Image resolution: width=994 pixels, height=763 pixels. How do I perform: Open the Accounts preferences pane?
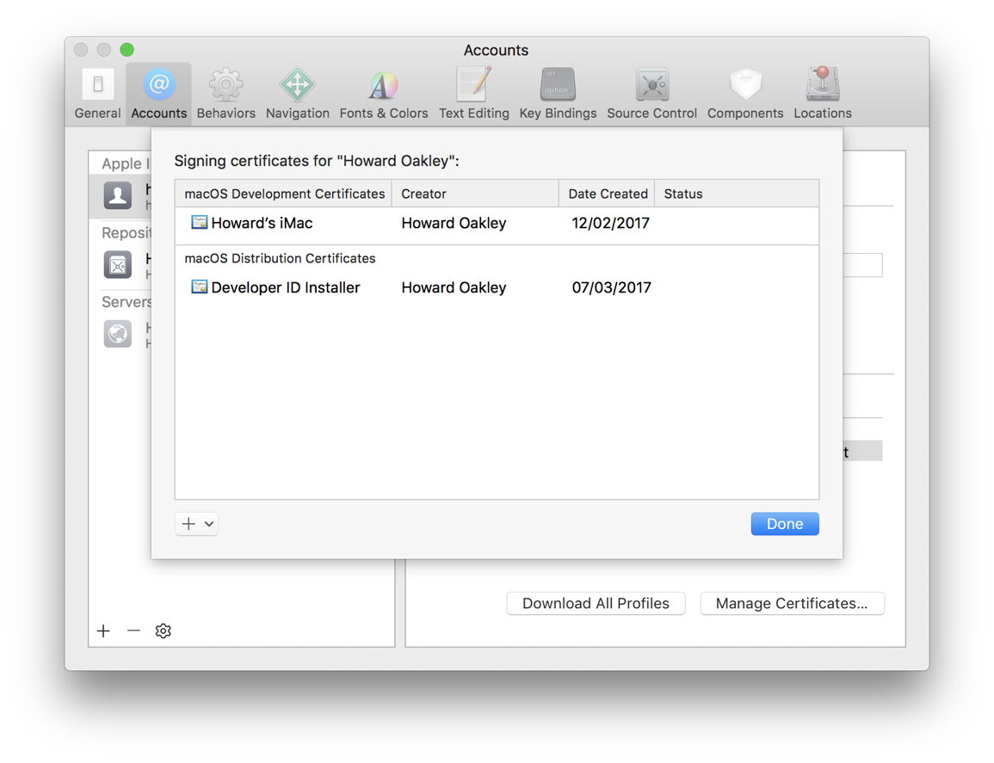click(158, 90)
